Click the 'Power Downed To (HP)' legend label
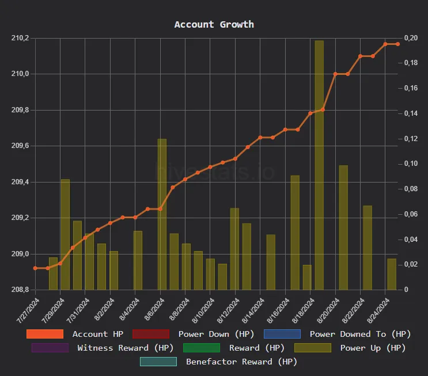The image size is (428, 376). tap(360, 334)
